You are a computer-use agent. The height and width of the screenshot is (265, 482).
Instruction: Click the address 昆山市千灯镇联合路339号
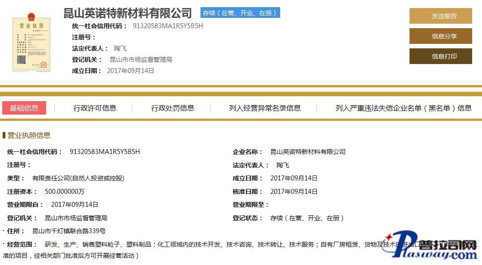point(69,231)
